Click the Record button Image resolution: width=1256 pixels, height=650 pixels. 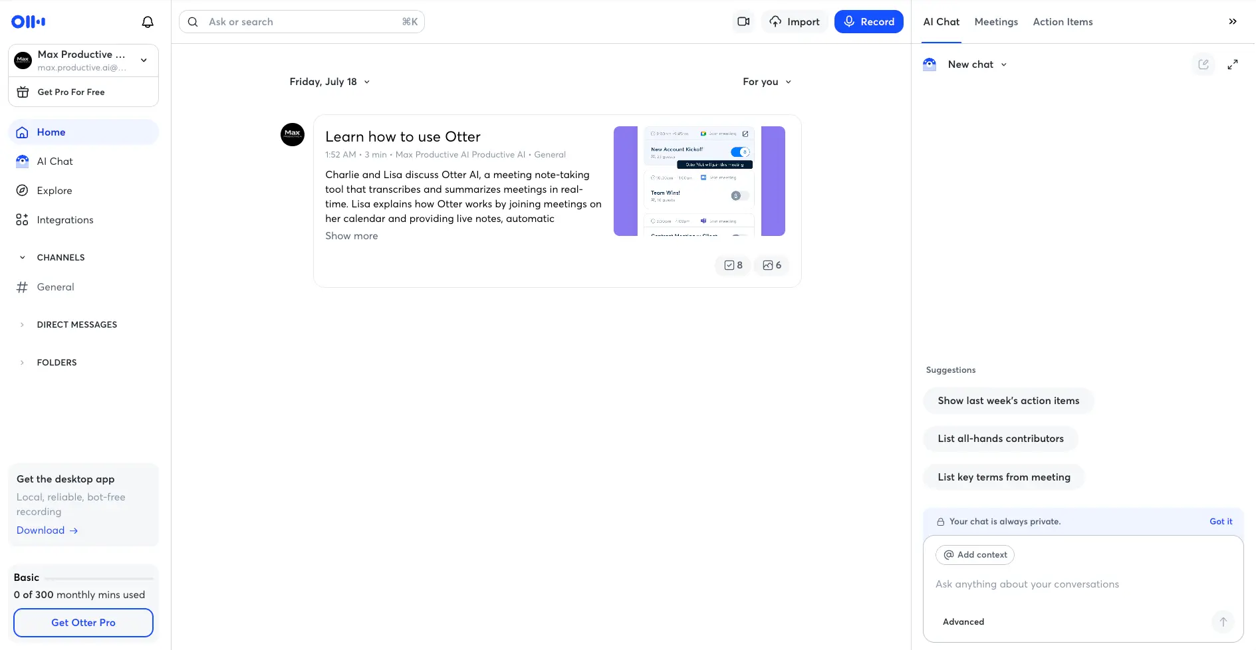pos(869,22)
